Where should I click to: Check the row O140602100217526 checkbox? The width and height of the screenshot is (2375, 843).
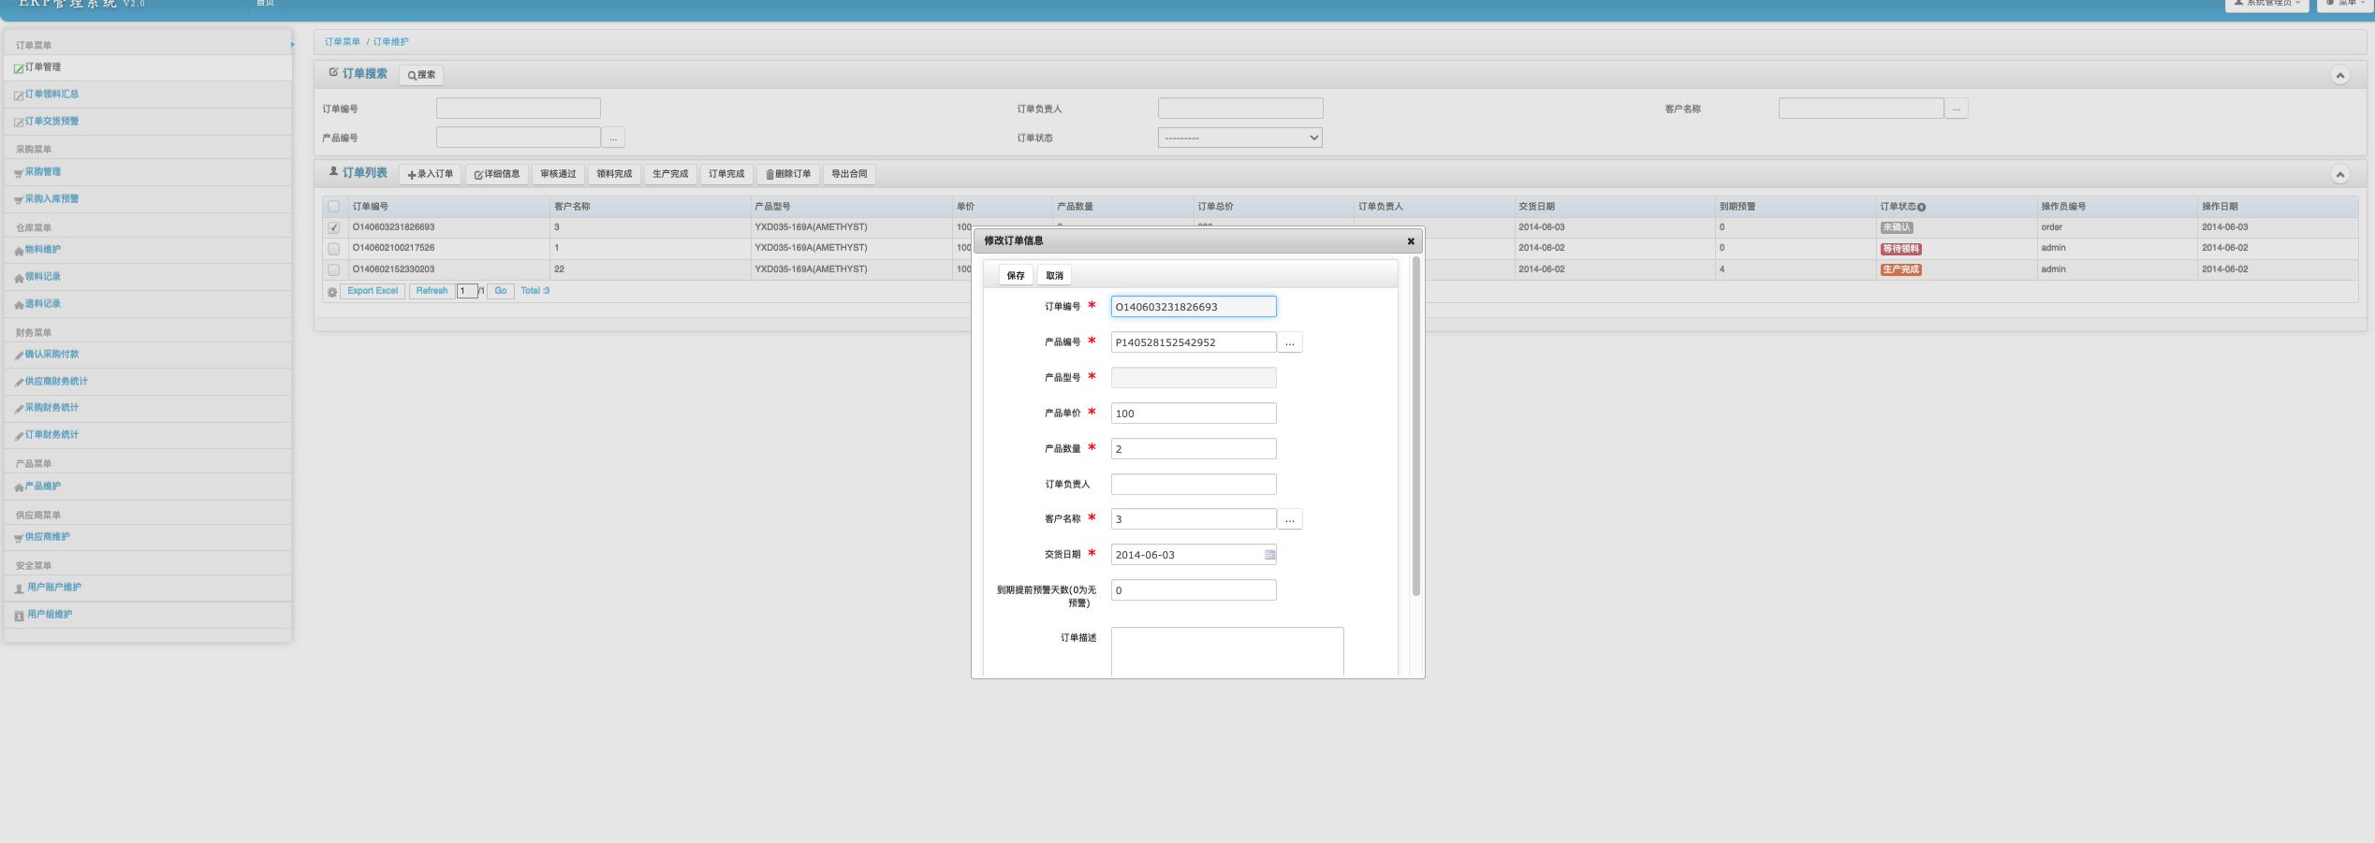coord(333,249)
